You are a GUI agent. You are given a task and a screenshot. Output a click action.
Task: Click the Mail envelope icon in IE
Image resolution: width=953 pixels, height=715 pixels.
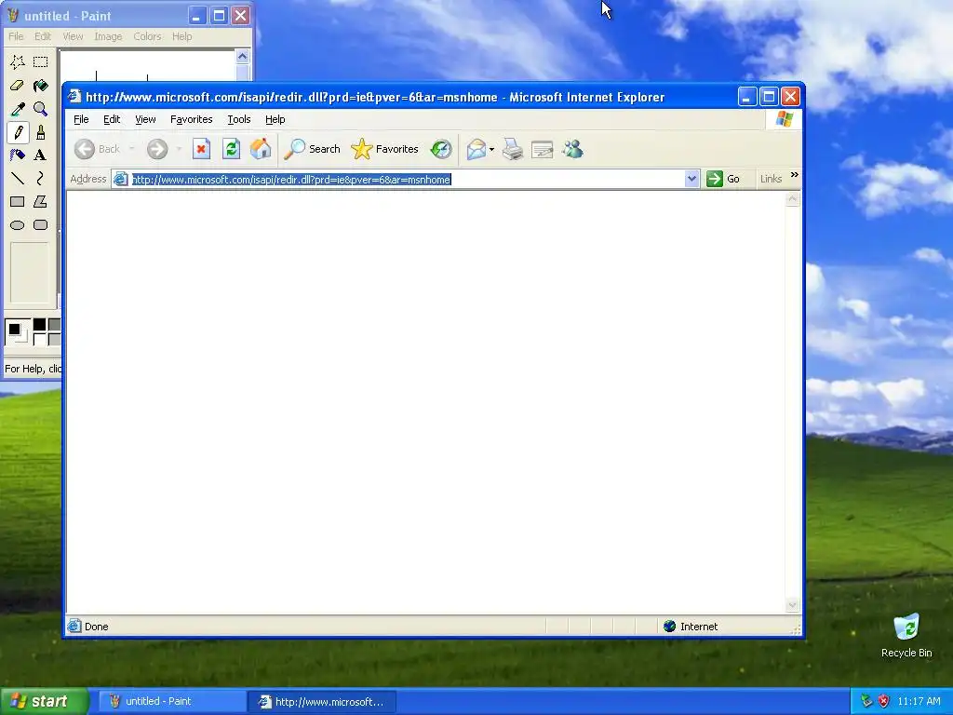pos(476,149)
